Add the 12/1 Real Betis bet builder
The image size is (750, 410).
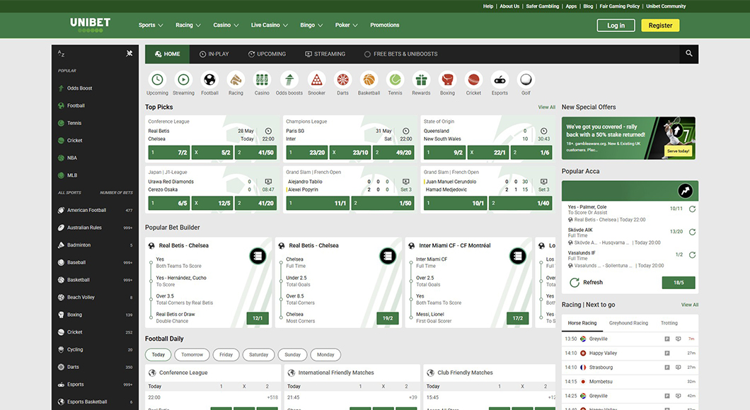(x=258, y=318)
